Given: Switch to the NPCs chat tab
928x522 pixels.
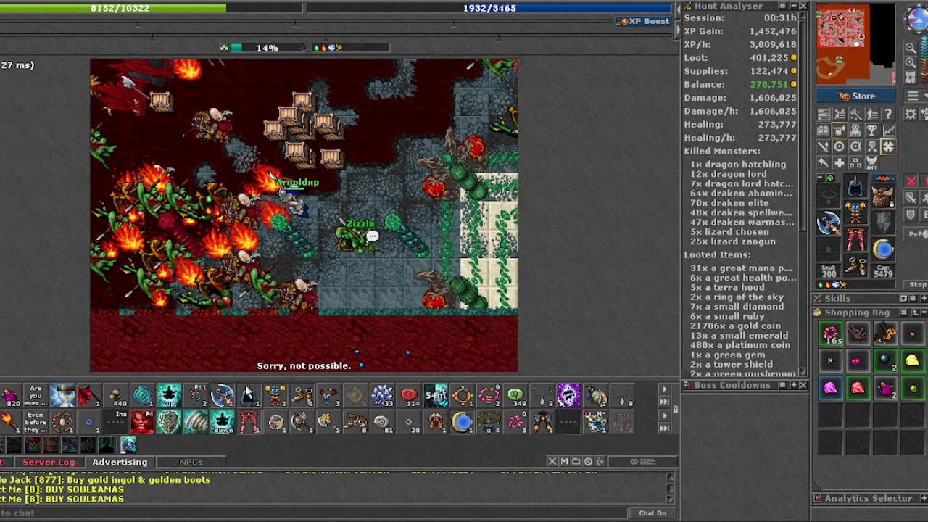Looking at the screenshot, I should point(191,462).
